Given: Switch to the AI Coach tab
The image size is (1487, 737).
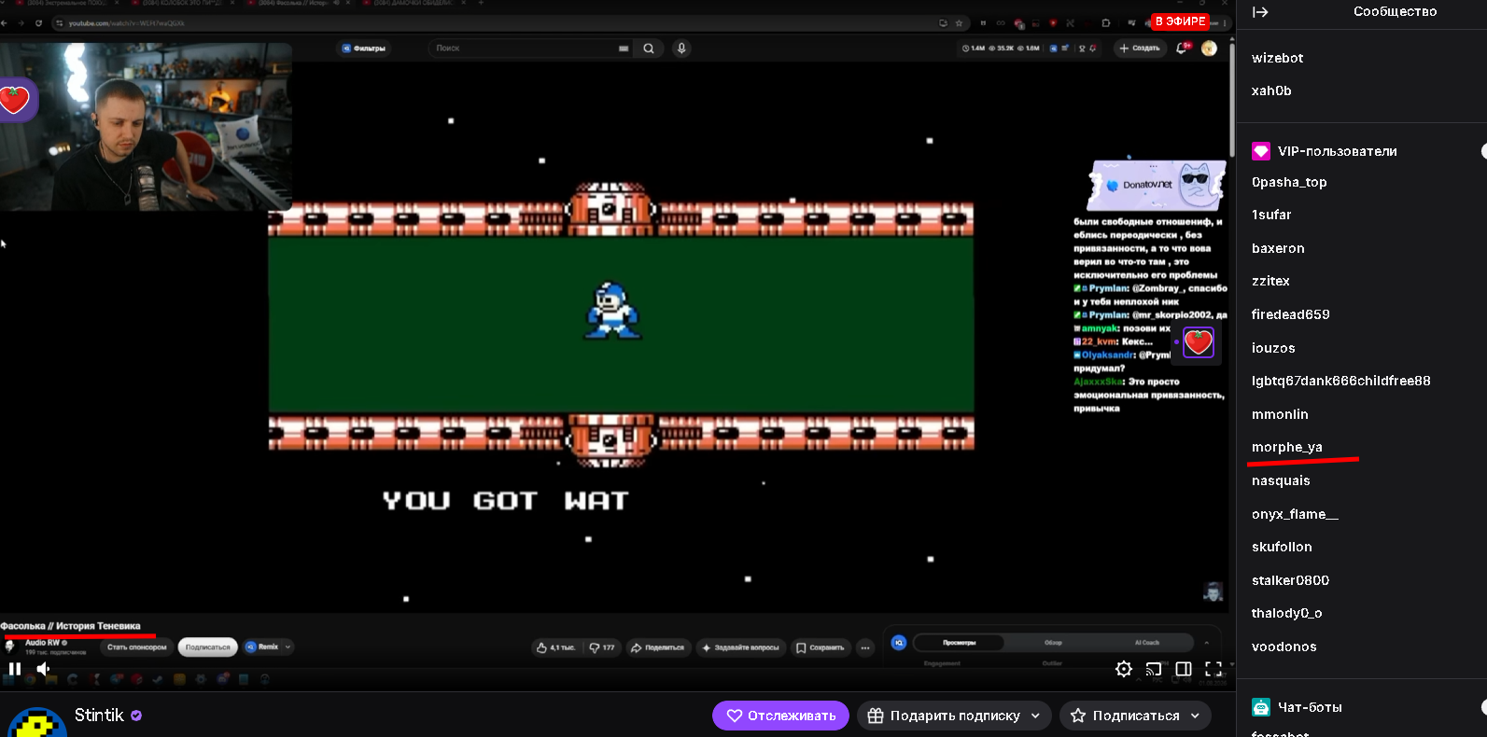Looking at the screenshot, I should coord(1147,643).
